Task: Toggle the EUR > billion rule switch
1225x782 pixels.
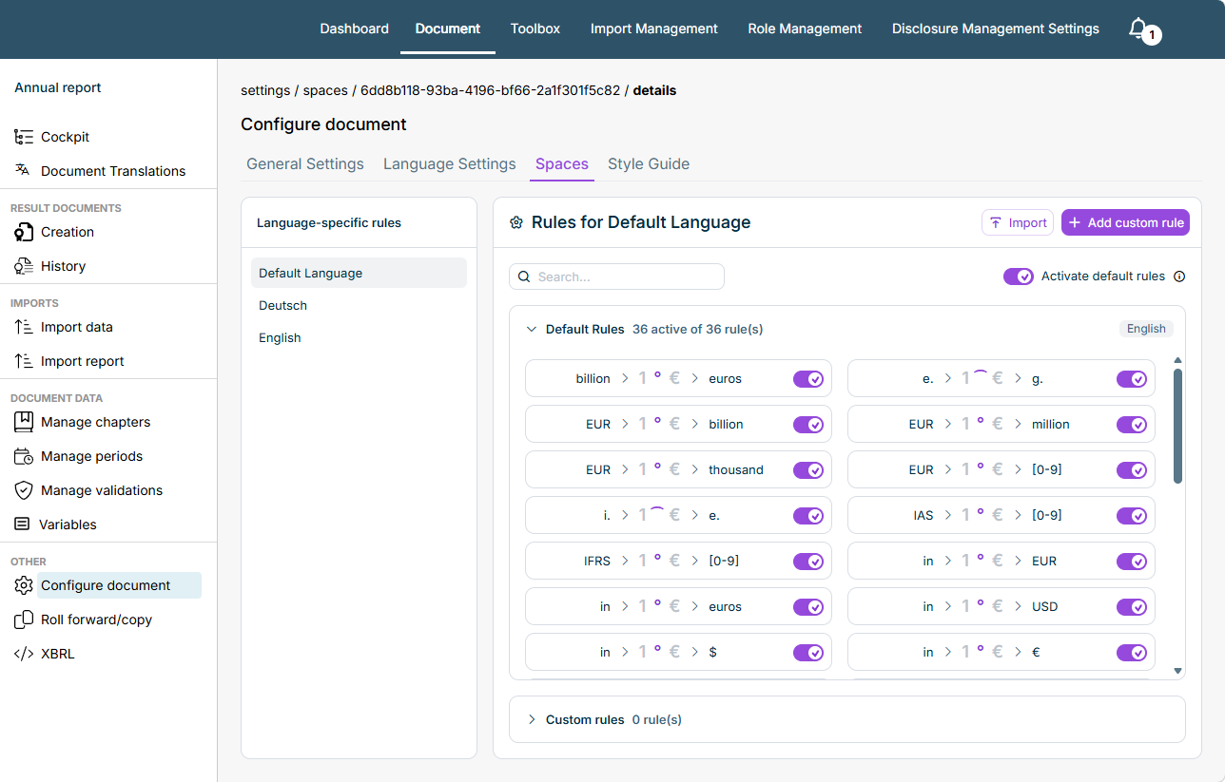Action: 808,425
